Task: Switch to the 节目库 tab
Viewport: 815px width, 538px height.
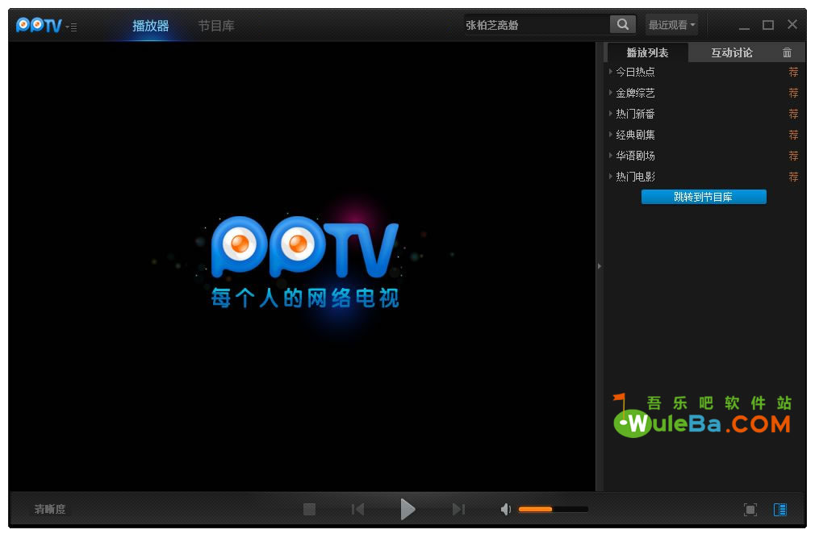Action: tap(216, 26)
